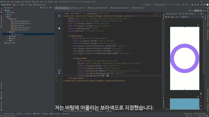The image size is (209, 117).
Task: Open the Edit menu
Action: click(8, 2)
